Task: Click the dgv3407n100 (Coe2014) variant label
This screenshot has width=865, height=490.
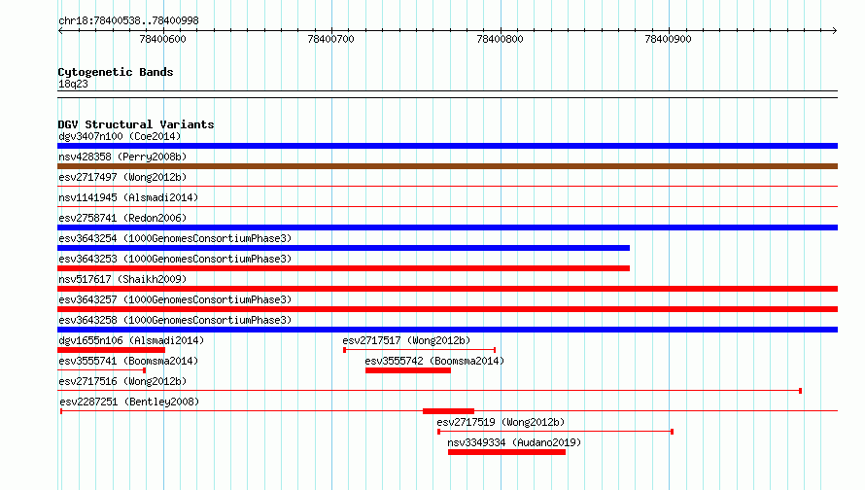Action: (x=120, y=136)
